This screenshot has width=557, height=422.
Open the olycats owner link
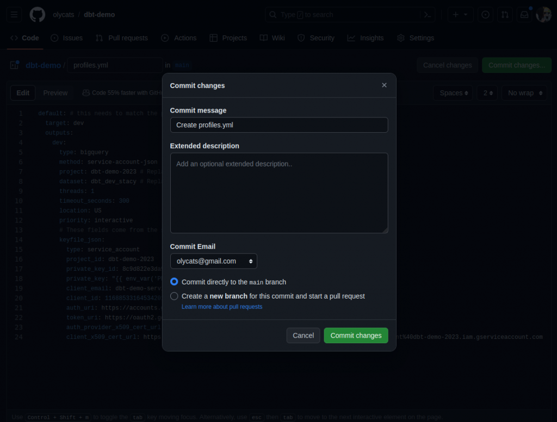click(x=64, y=15)
